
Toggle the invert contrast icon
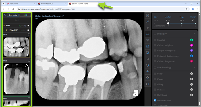point(148,65)
